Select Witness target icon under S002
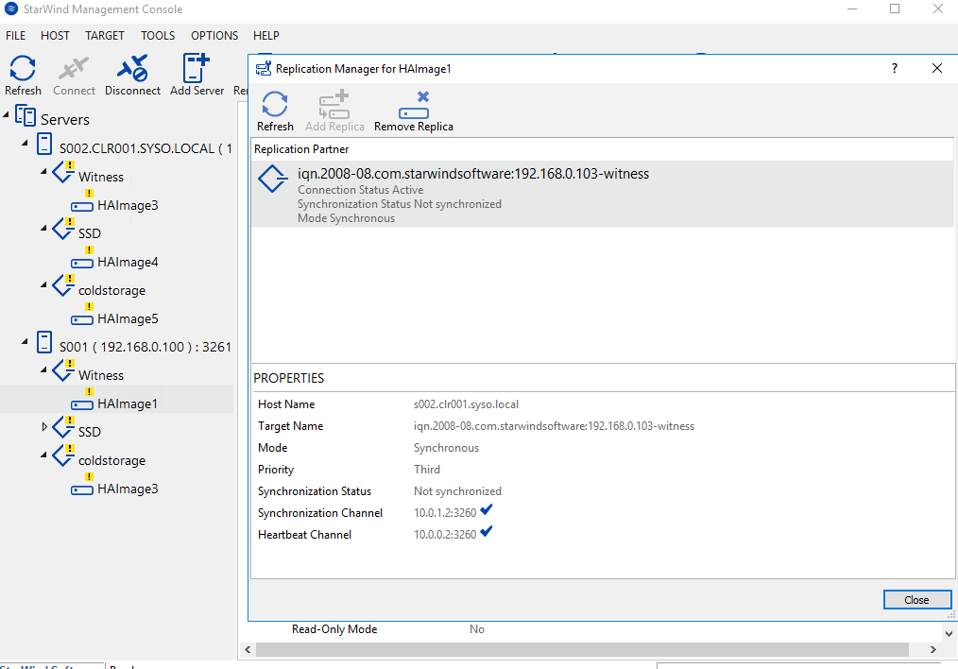Viewport: 958px width, 669px height. coord(63,172)
